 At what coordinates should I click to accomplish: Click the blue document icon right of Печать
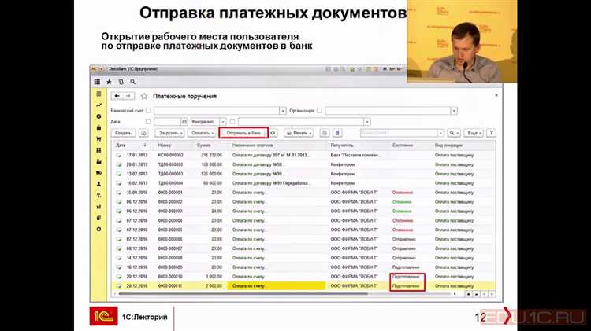pyautogui.click(x=337, y=133)
